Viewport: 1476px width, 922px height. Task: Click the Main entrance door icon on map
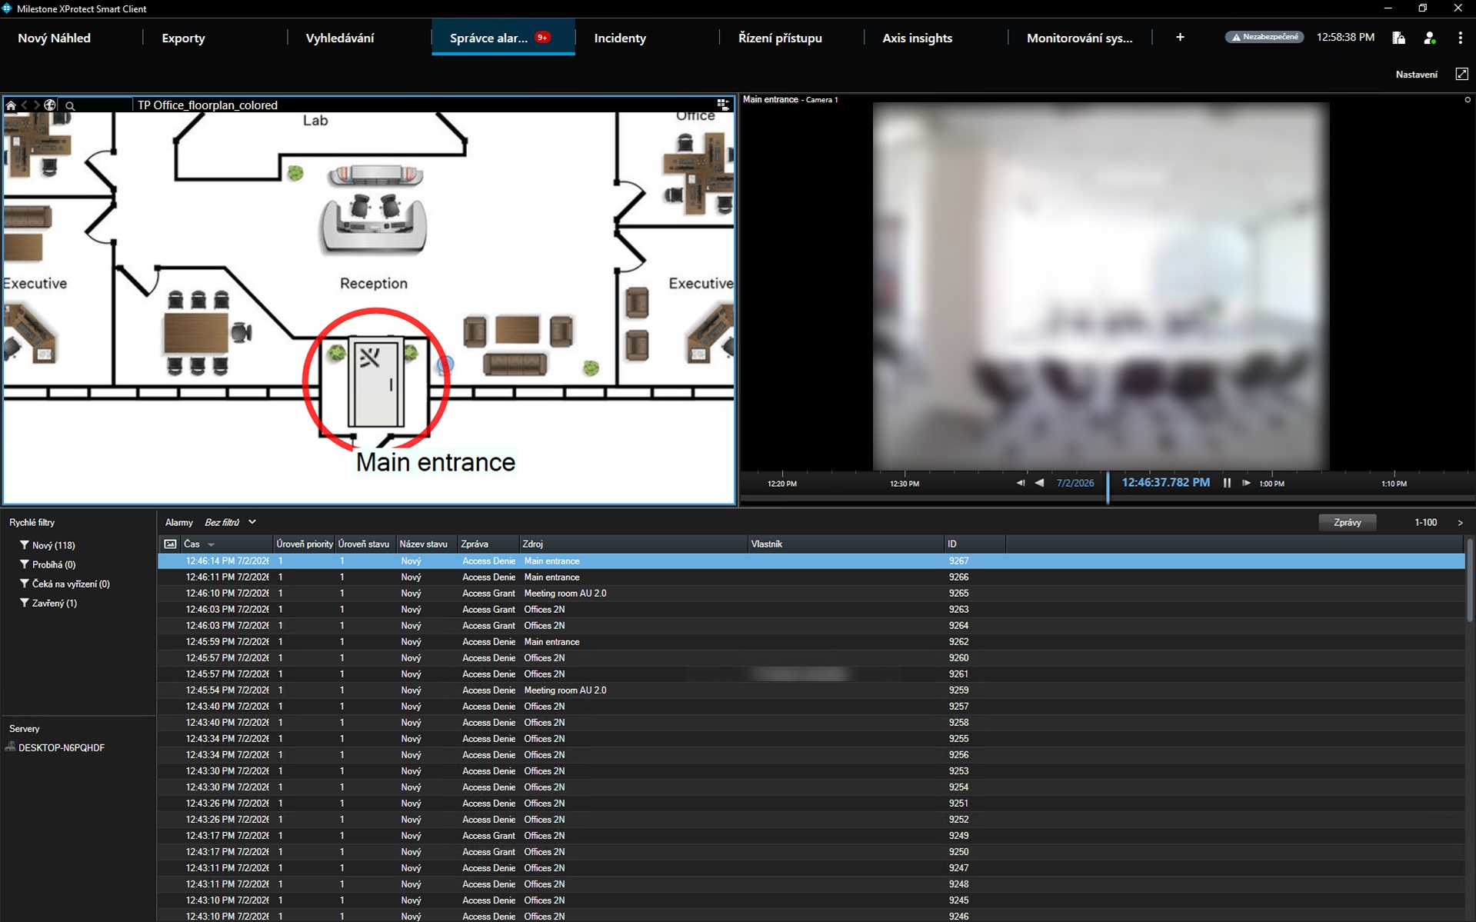[375, 381]
